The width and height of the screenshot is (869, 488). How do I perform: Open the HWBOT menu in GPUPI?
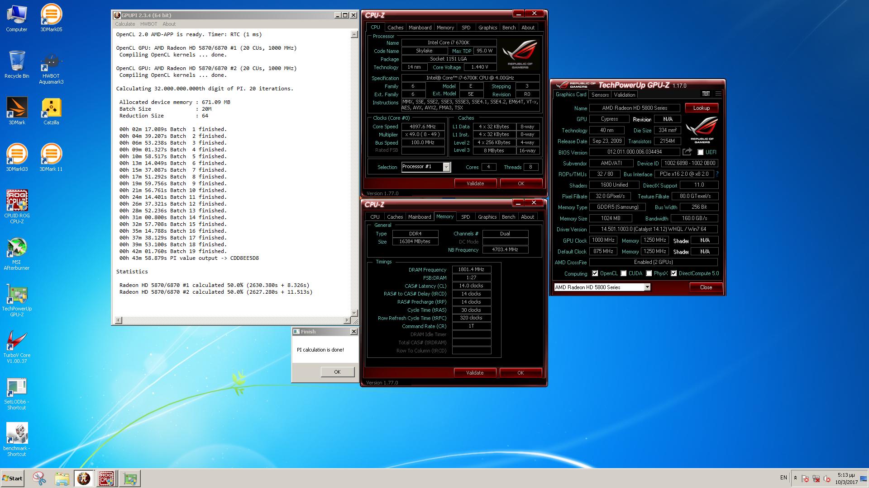point(148,24)
